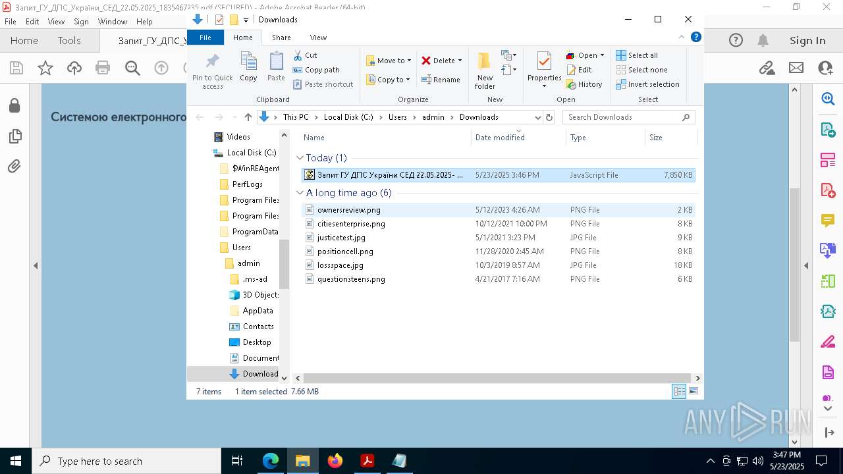Click the Delete ribbon button
843x474 pixels.
[x=441, y=61]
